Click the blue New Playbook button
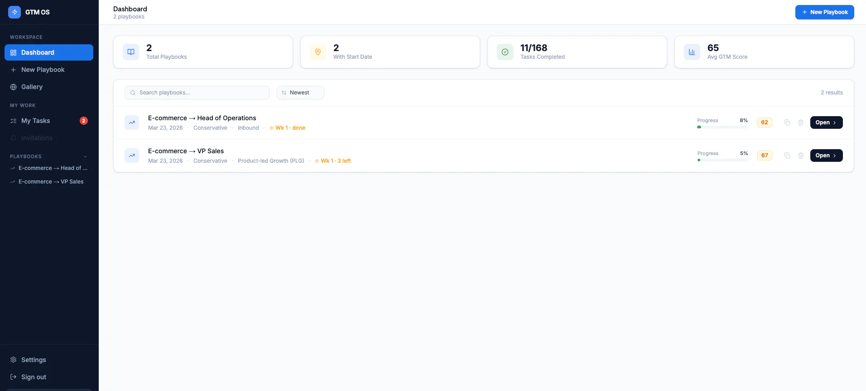The height and width of the screenshot is (391, 866). (x=824, y=12)
